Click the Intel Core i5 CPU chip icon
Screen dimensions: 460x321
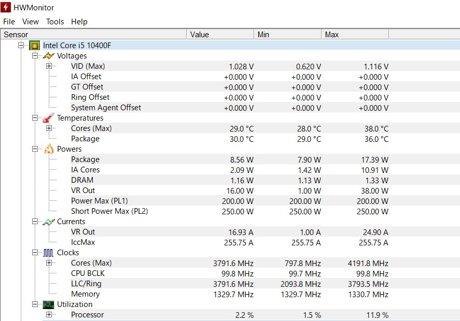coord(35,46)
